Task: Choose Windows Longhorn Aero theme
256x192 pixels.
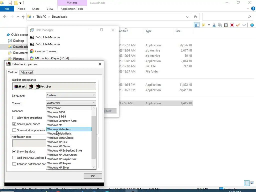Action: (x=69, y=121)
